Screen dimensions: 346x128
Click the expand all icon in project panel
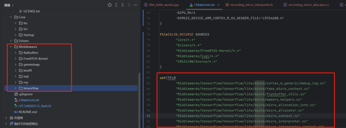[x=116, y=5]
